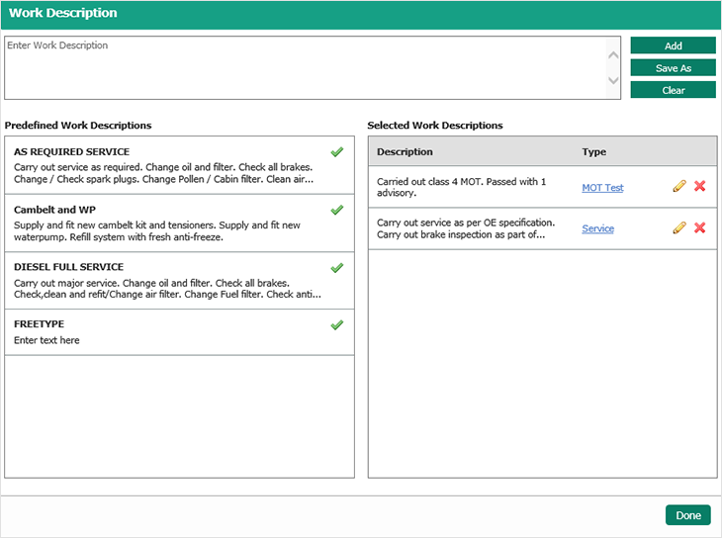Open the Service type link
The width and height of the screenshot is (722, 538).
pyautogui.click(x=597, y=228)
